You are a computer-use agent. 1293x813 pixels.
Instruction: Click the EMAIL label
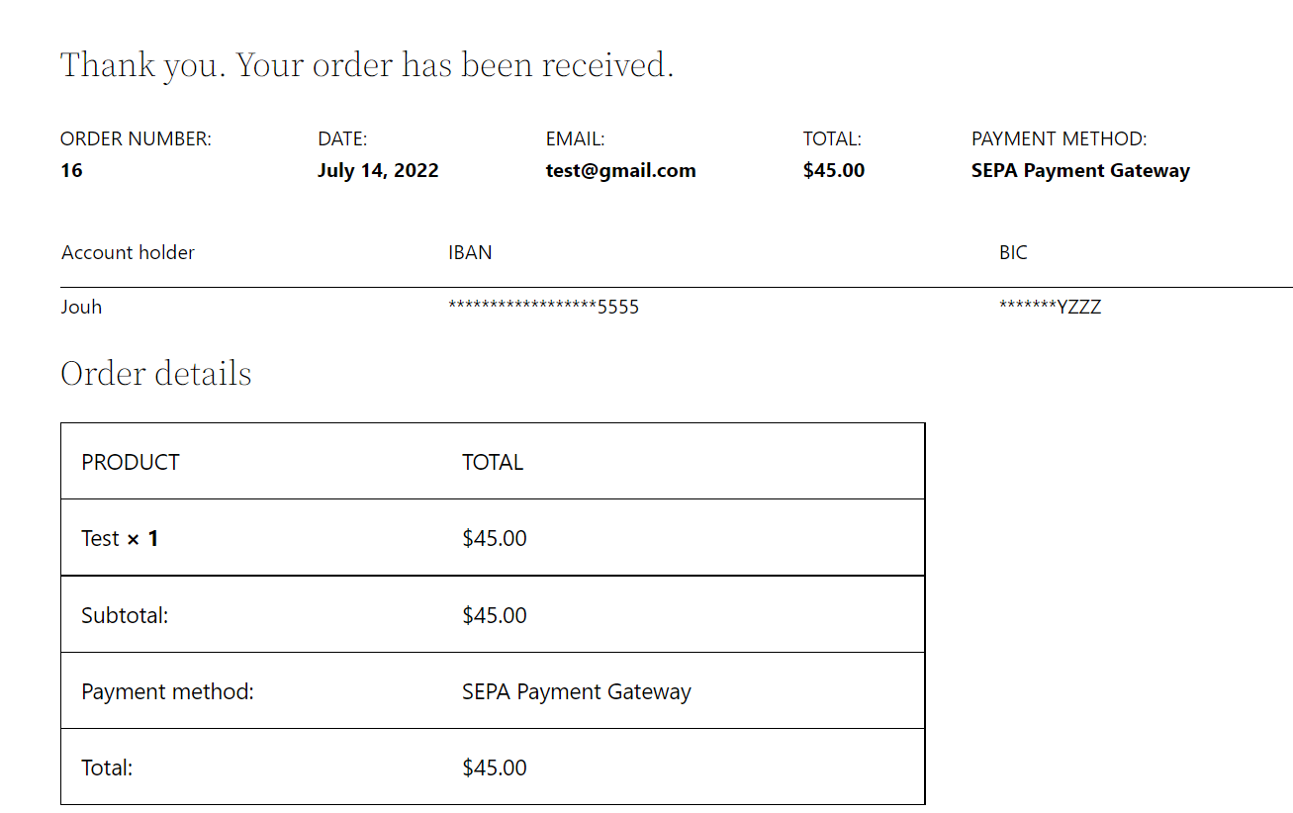pos(575,139)
